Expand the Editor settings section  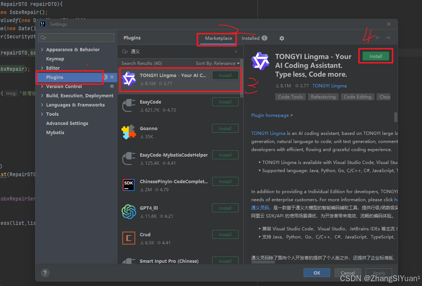pos(42,68)
